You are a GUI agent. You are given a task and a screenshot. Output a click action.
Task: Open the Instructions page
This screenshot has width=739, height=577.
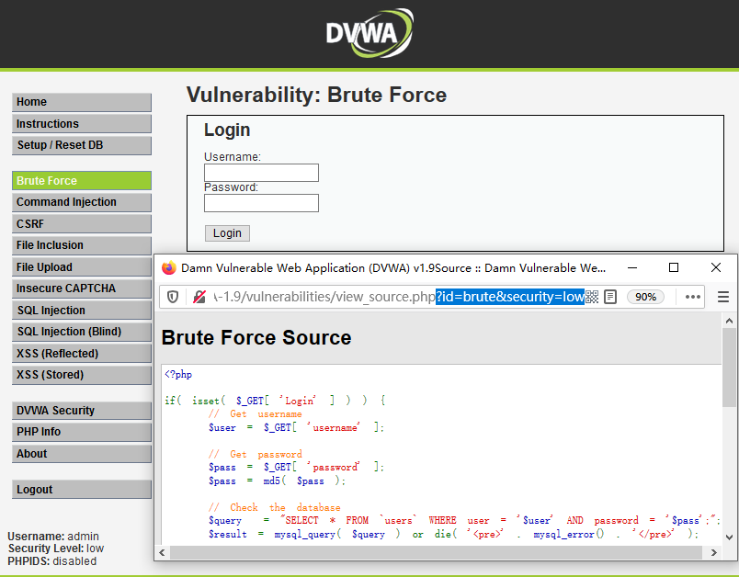tap(82, 124)
